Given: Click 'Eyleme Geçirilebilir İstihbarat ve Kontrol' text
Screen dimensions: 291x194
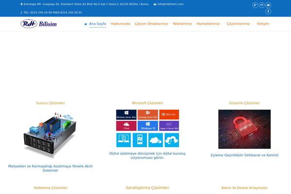Looking at the screenshot, I should tap(244, 155).
